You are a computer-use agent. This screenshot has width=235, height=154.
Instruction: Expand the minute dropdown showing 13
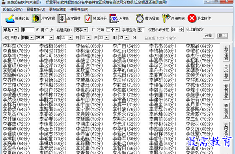click(127, 38)
